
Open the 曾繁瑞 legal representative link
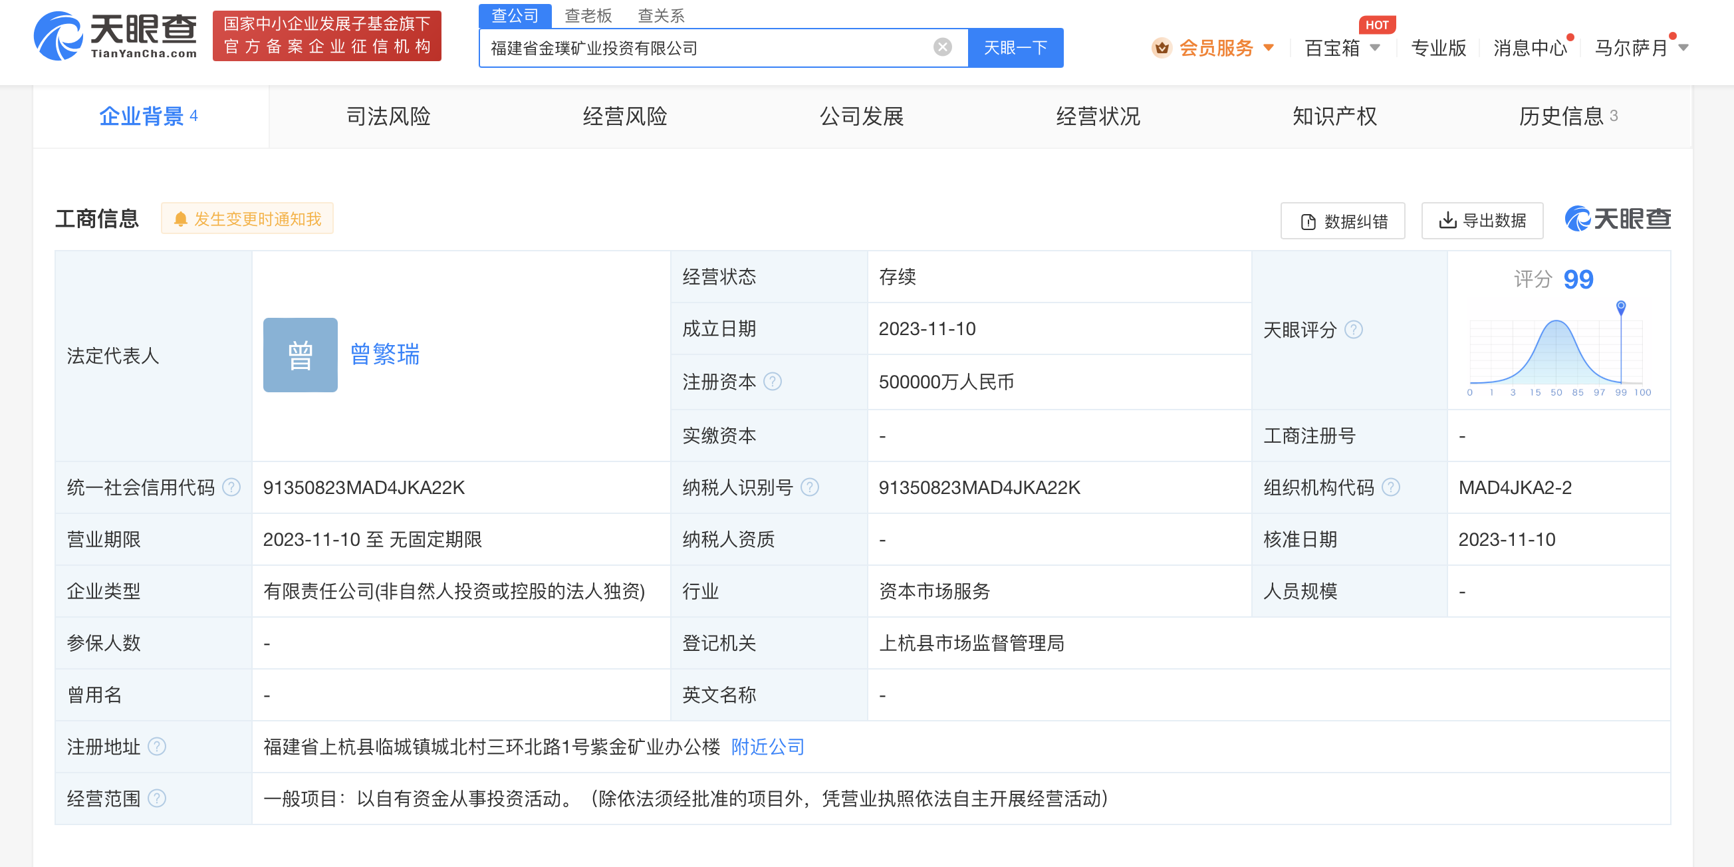(x=385, y=354)
